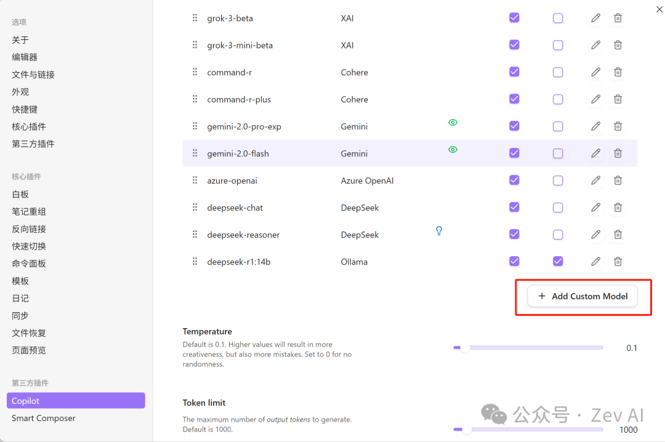Click the reasoning lightbulb icon for deepseek-reasoner

click(439, 231)
